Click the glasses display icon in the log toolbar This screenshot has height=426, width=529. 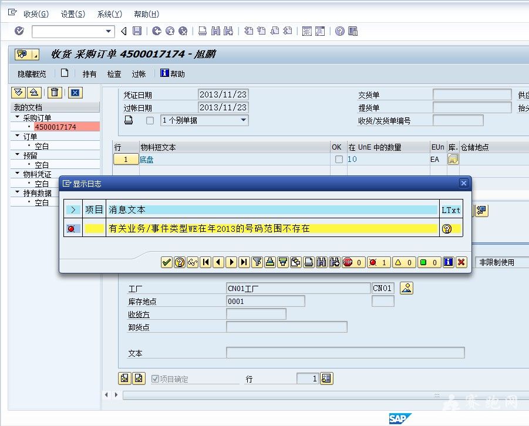point(193,262)
